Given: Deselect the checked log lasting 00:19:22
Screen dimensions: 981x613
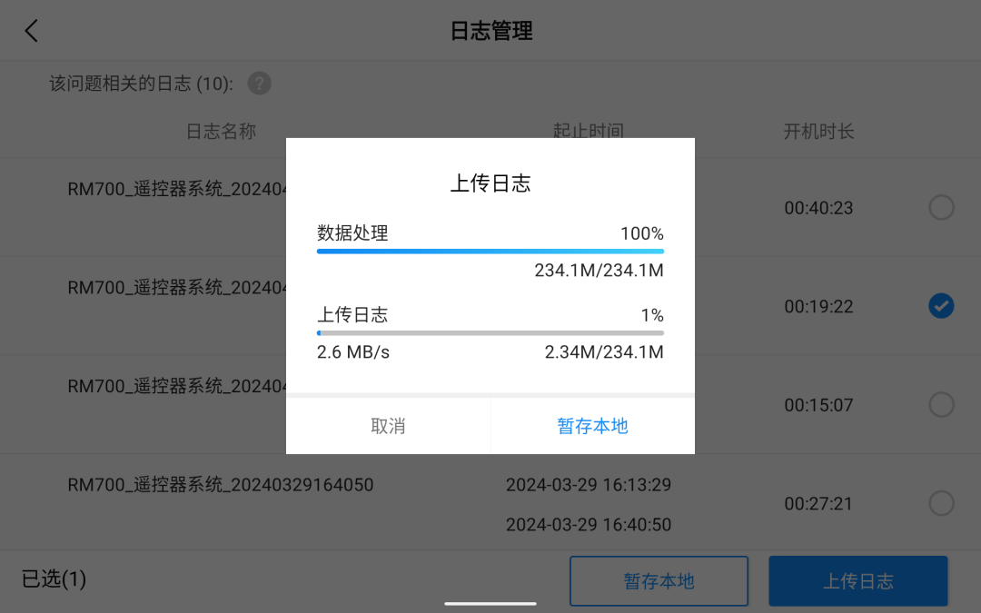Looking at the screenshot, I should tap(941, 306).
